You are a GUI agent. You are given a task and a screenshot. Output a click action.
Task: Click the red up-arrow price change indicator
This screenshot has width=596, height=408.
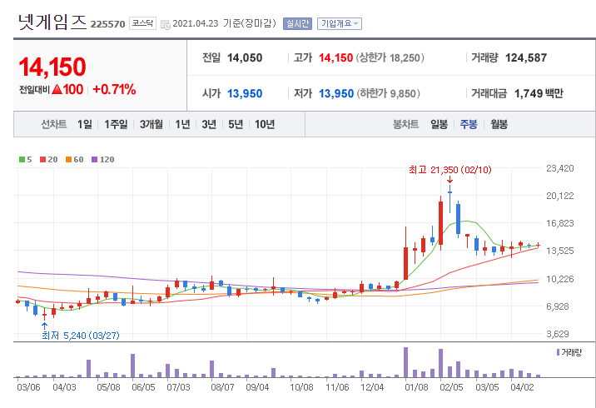57,89
